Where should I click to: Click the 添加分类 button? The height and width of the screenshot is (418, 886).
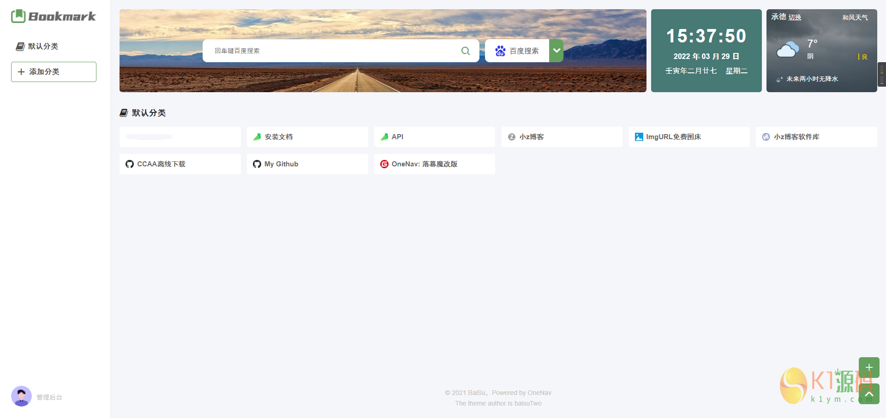tap(54, 72)
